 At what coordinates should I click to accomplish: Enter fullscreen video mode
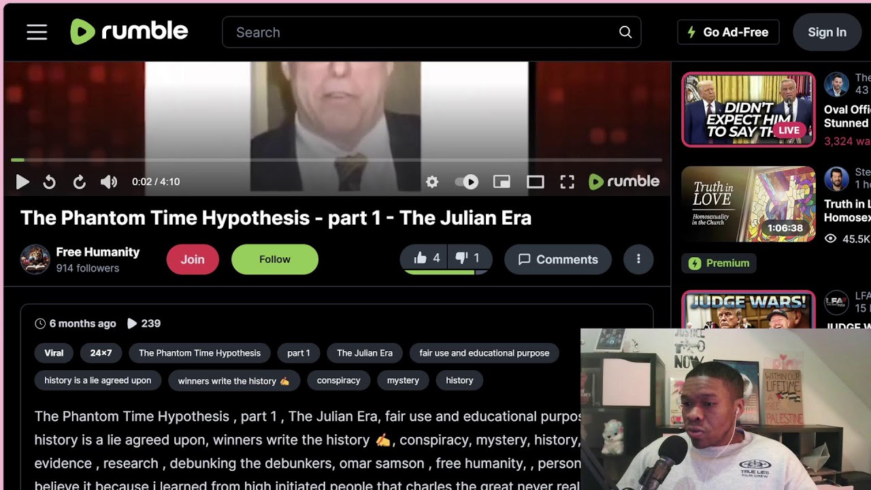tap(568, 182)
